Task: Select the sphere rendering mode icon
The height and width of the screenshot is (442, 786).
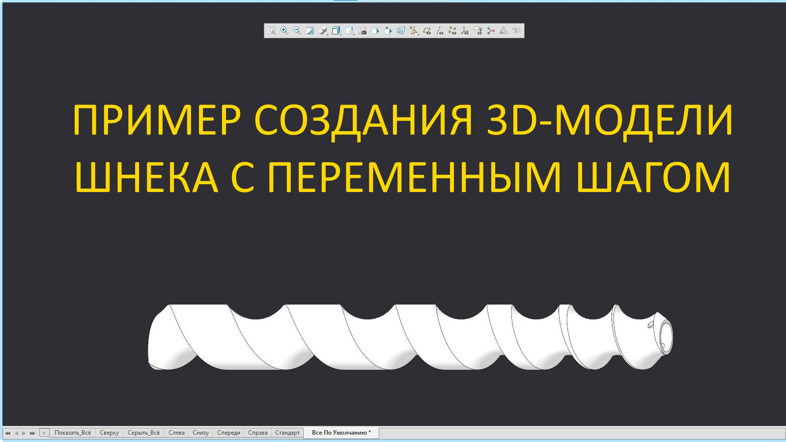Action: click(x=323, y=30)
